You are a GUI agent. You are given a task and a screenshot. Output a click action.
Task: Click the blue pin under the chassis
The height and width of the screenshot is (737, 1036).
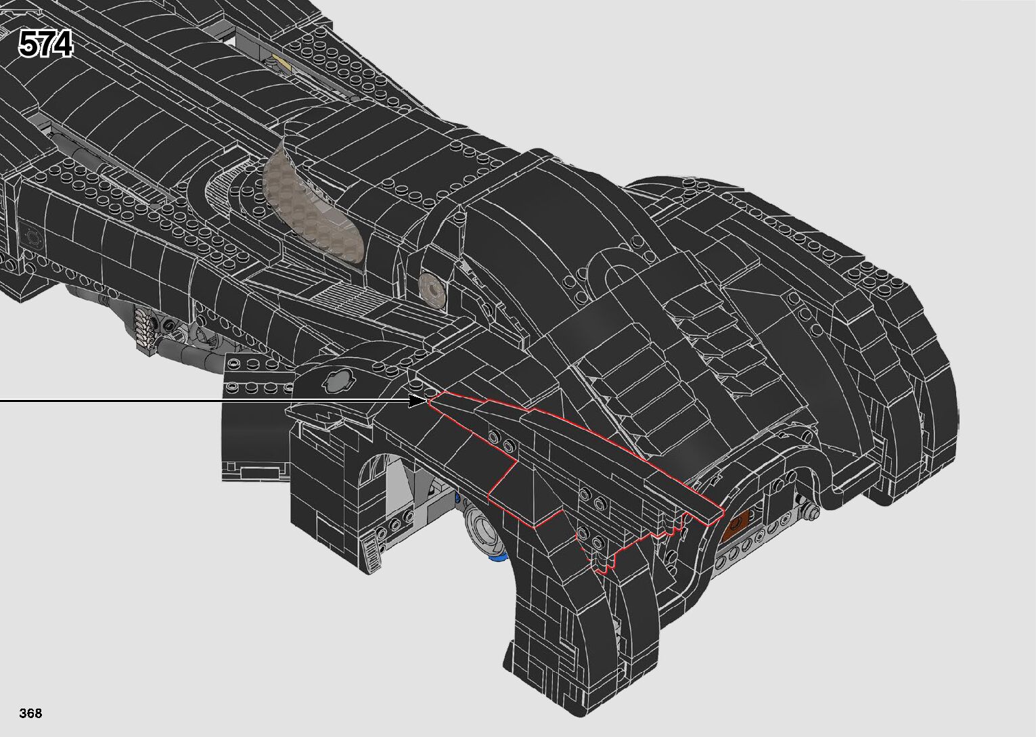tap(497, 557)
